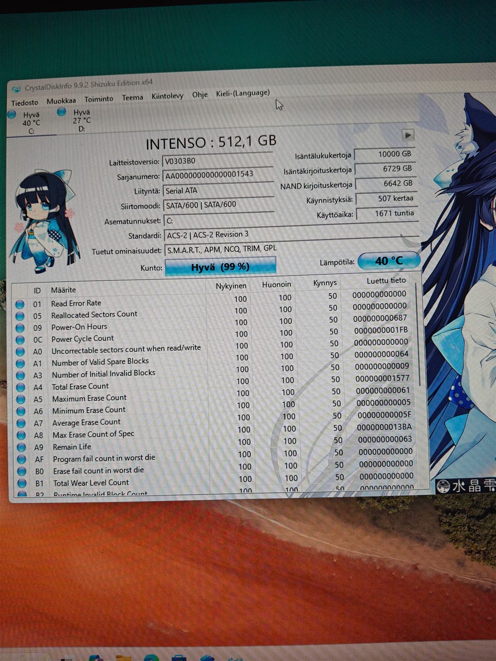Click the Siirtomoodi field SATA/600 | SATA/600

tap(219, 204)
